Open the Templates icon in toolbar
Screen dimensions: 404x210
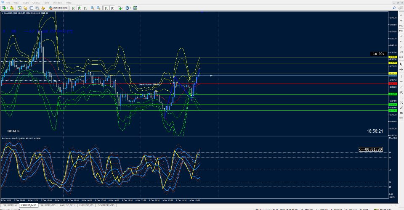pyautogui.click(x=135, y=8)
